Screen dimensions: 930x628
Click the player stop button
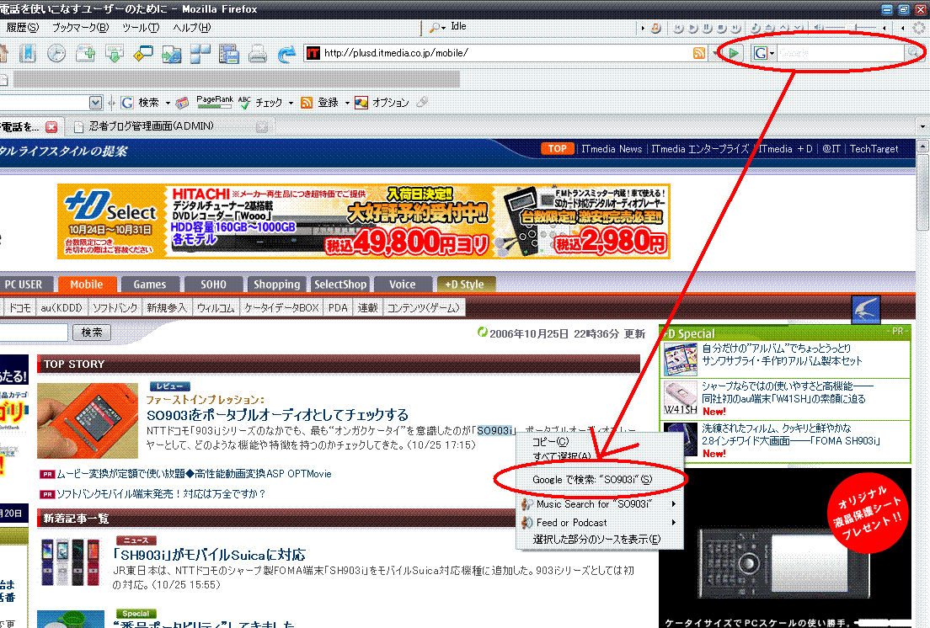[721, 28]
